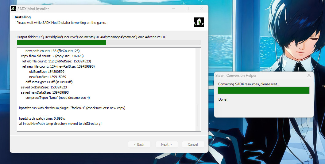Minimize the SADX Mod Installer window
The height and width of the screenshot is (164, 325).
(x=173, y=9)
